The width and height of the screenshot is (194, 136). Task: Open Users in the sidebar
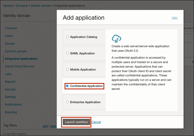point(9,36)
